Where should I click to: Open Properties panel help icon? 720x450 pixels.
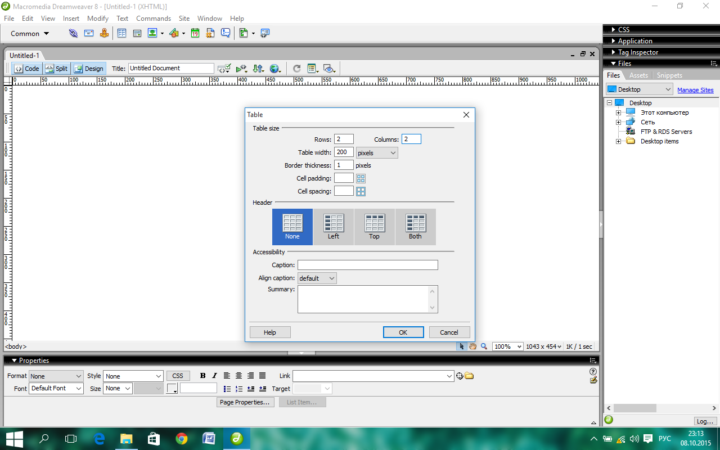coord(593,372)
